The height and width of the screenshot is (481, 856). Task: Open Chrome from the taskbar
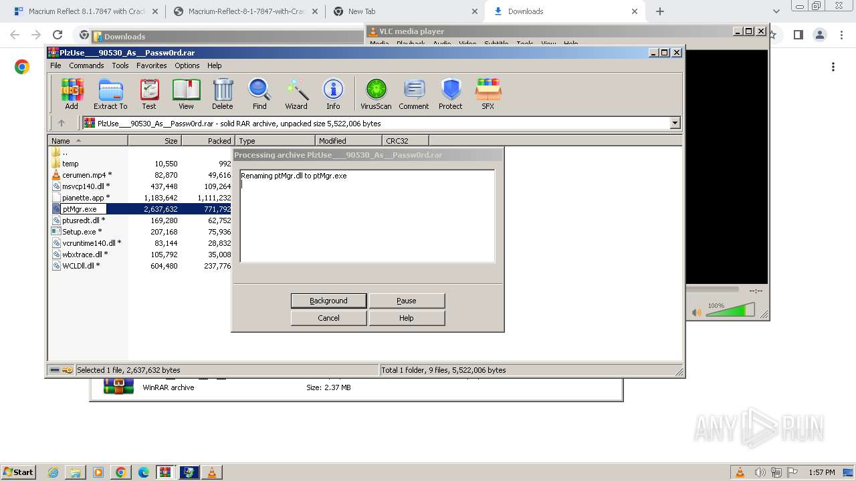(x=121, y=472)
